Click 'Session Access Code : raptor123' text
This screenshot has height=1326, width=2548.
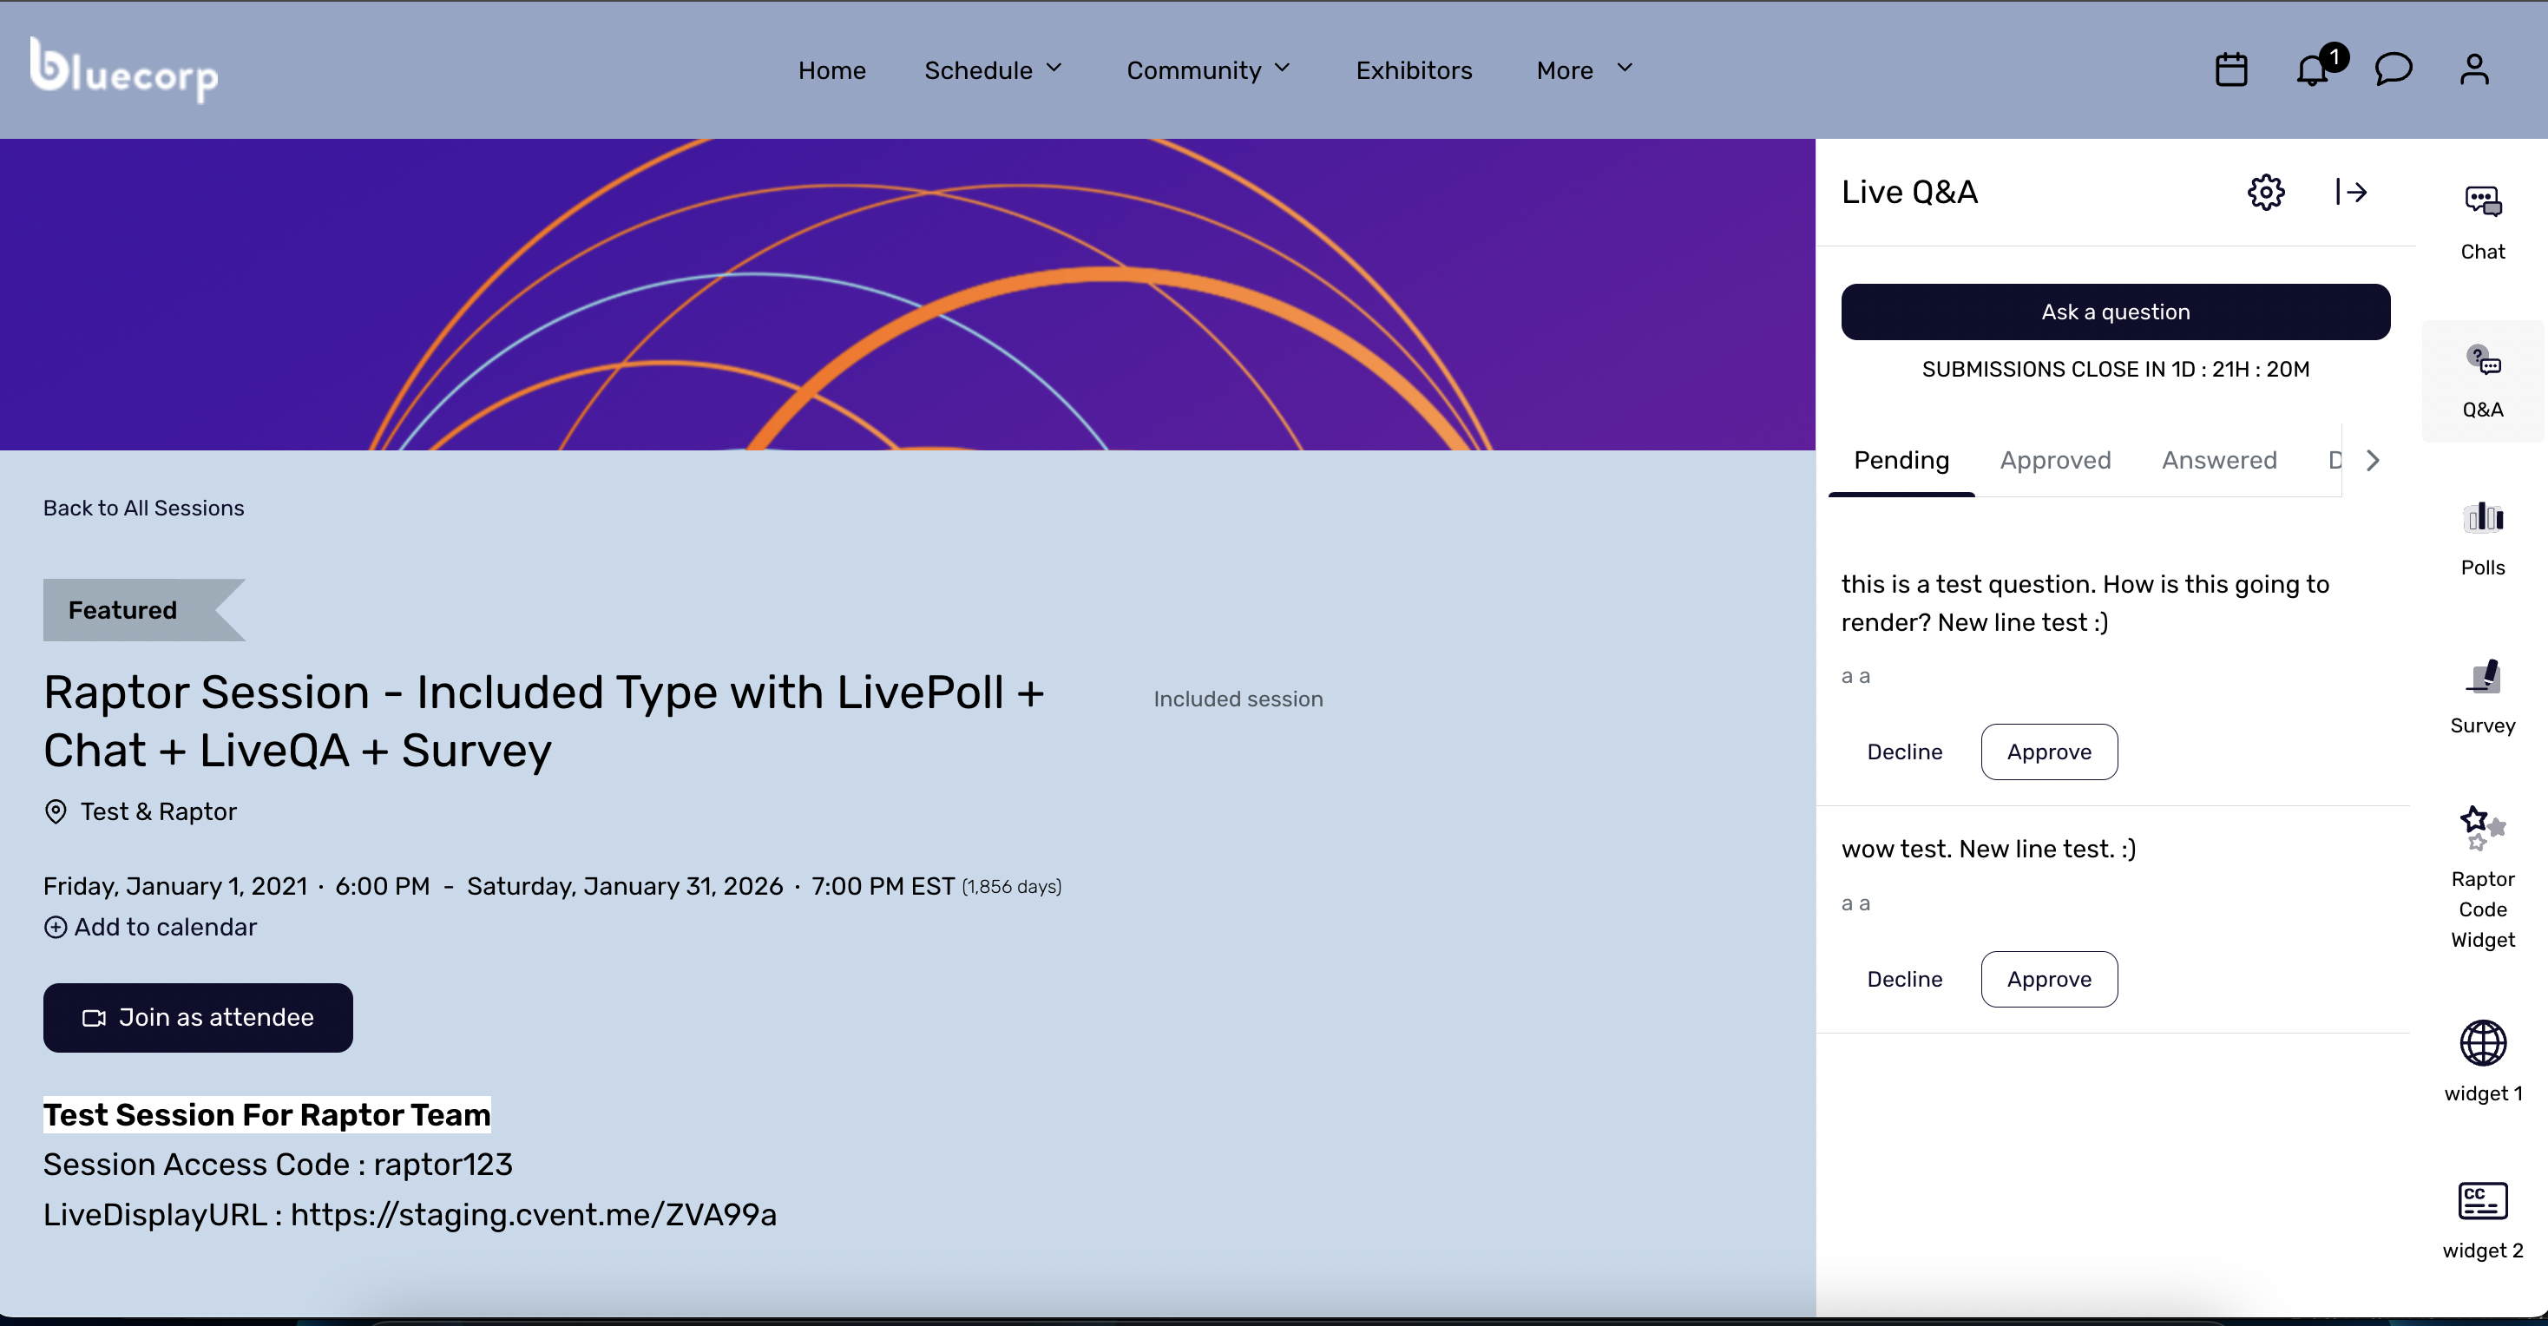click(x=278, y=1165)
